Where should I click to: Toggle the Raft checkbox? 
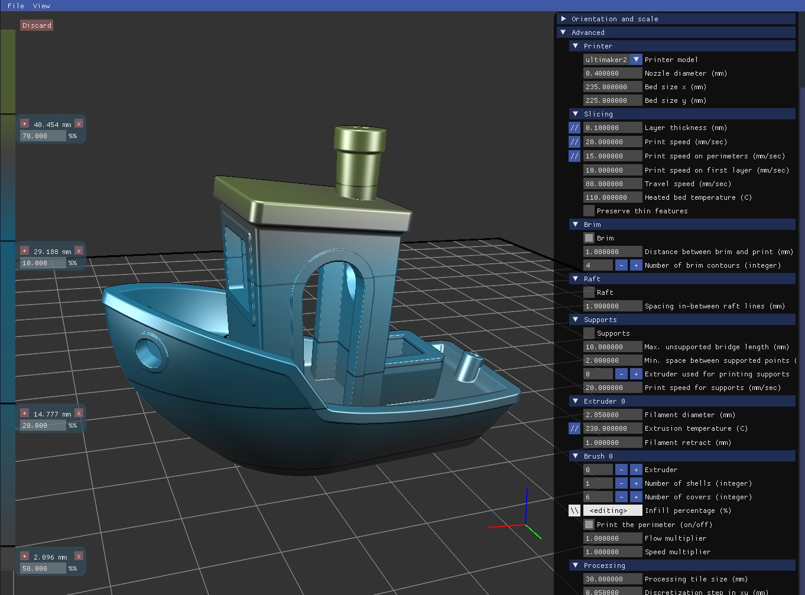[589, 292]
